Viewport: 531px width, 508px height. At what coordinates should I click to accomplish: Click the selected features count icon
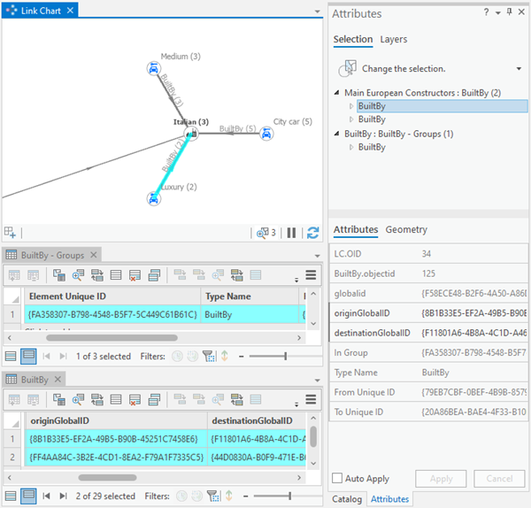coord(265,233)
